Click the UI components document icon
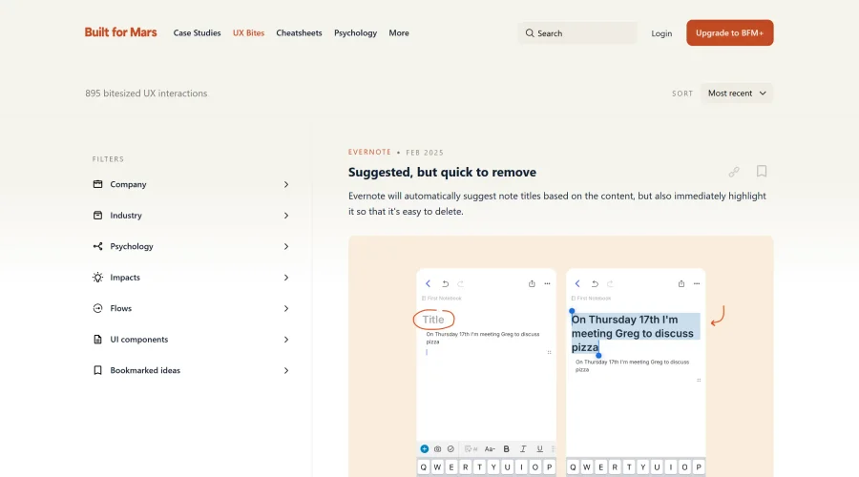Image resolution: width=859 pixels, height=477 pixels. tap(97, 340)
